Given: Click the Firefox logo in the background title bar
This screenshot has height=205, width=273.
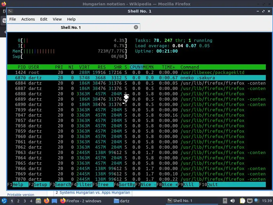Looking at the screenshot, I should 4,4.
